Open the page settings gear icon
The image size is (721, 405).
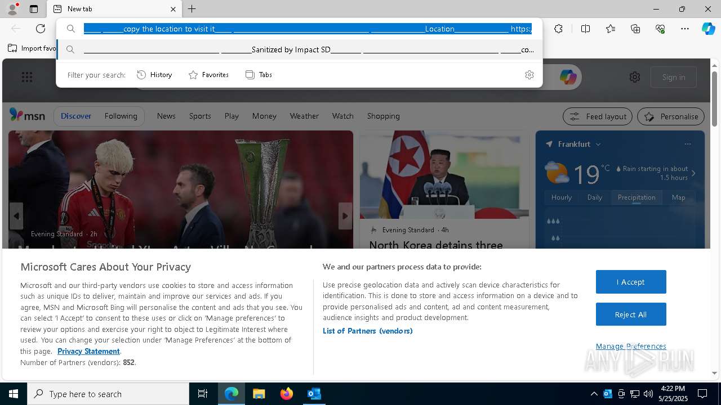(x=635, y=77)
